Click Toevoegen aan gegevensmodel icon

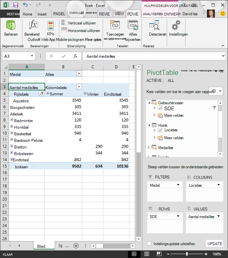115,25
